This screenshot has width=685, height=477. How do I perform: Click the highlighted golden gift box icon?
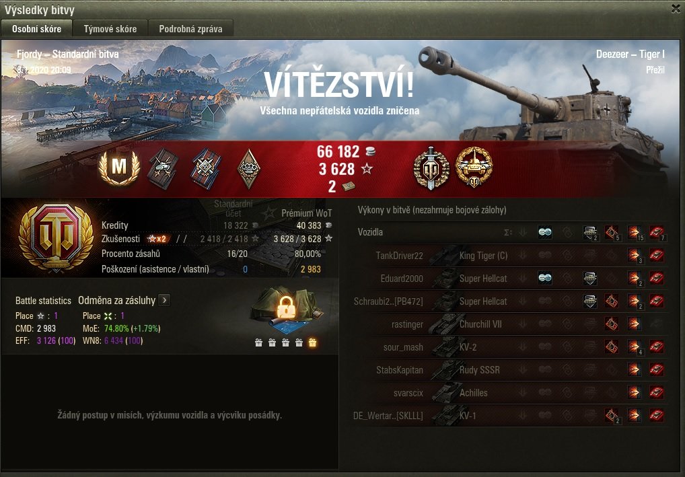point(312,343)
